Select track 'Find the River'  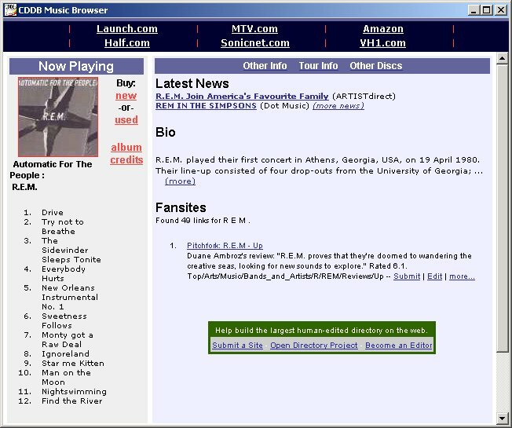pyautogui.click(x=71, y=401)
